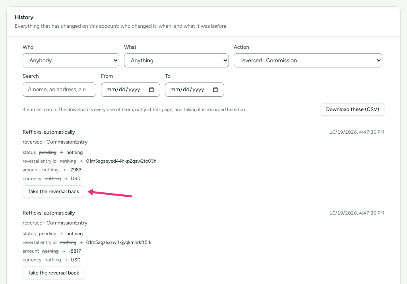Click the '4 entries match' summary text
This screenshot has height=284, width=407.
pos(134,109)
